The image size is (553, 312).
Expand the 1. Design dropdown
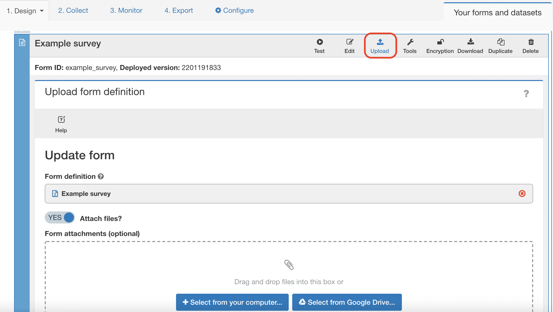click(25, 11)
